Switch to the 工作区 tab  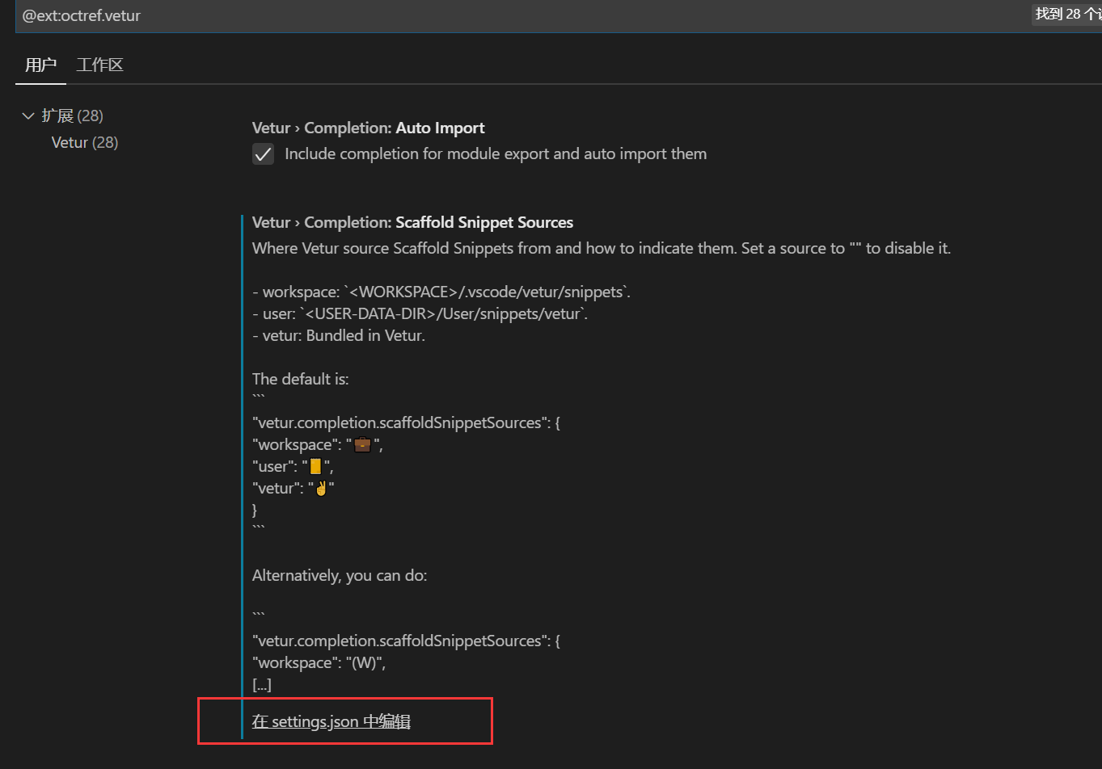point(99,65)
